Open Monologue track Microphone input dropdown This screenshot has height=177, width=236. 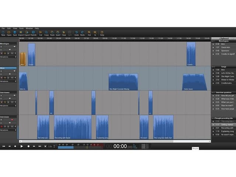[8, 57]
